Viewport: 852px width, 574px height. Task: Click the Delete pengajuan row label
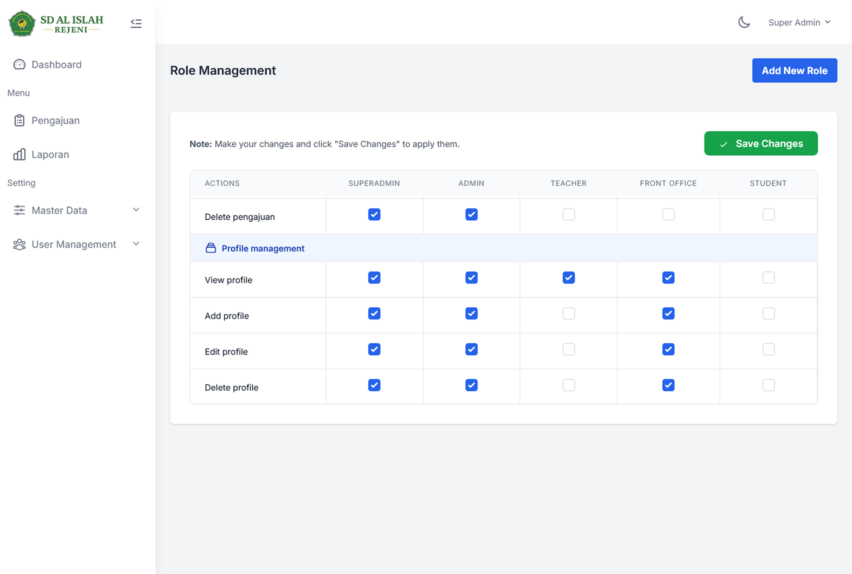240,217
